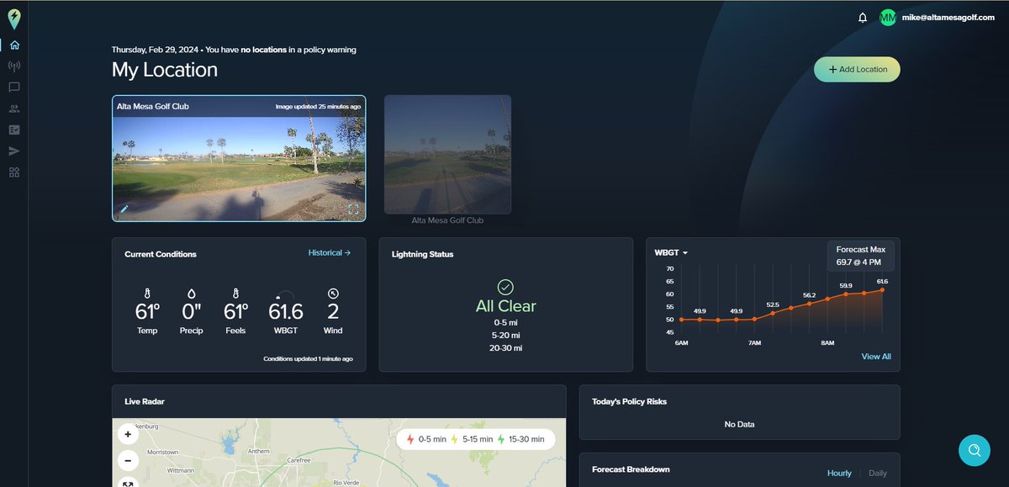The width and height of the screenshot is (1009, 487).
Task: Click the Add Location button
Action: click(x=857, y=70)
